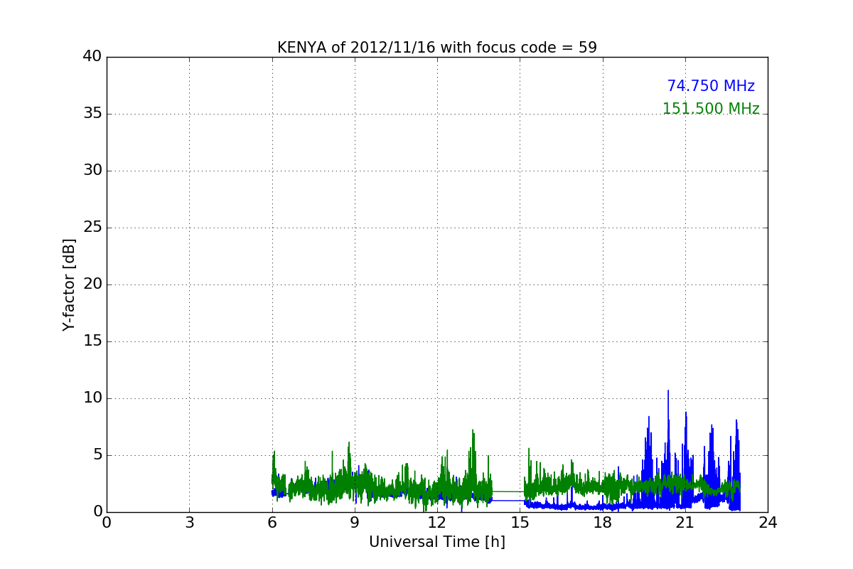Click the x-axis tick label 18
Image resolution: width=853 pixels, height=569 pixels.
(603, 523)
